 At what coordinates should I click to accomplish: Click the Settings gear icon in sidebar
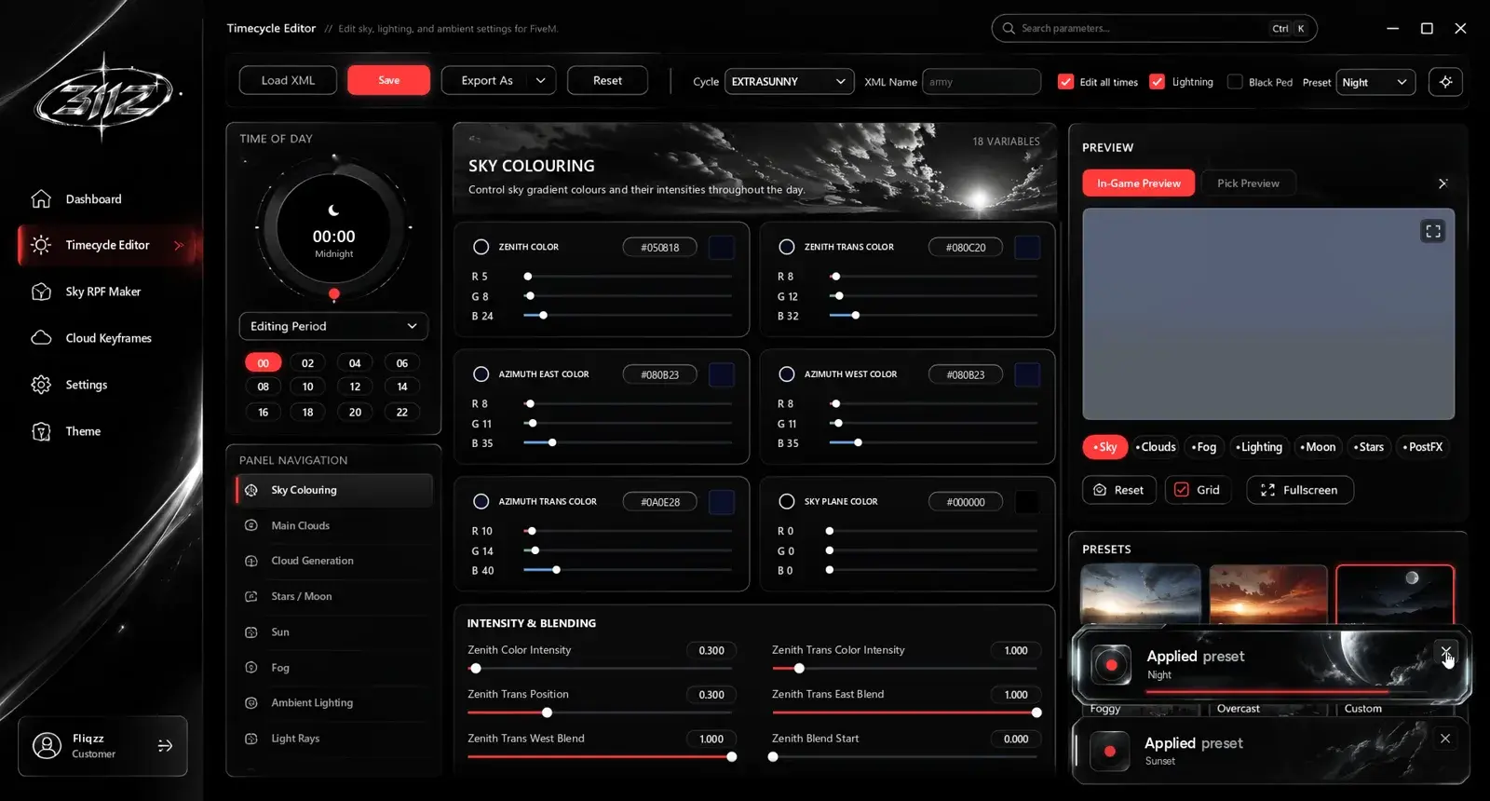coord(41,385)
